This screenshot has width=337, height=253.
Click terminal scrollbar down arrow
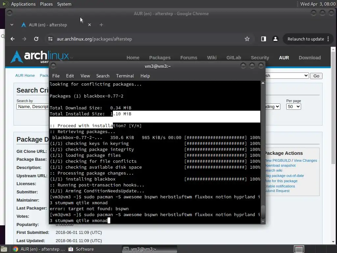[263, 221]
